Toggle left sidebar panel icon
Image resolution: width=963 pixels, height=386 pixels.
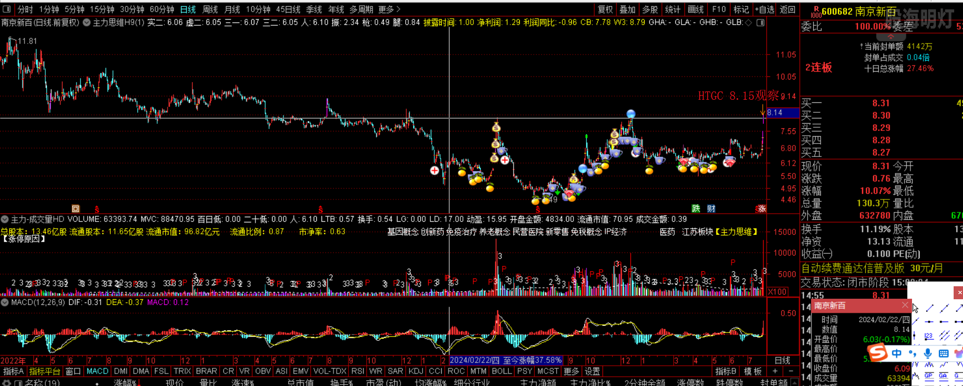click(7, 9)
